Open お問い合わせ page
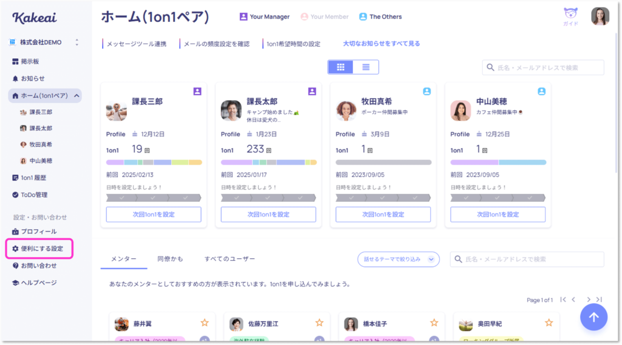622x345 pixels. (x=35, y=266)
